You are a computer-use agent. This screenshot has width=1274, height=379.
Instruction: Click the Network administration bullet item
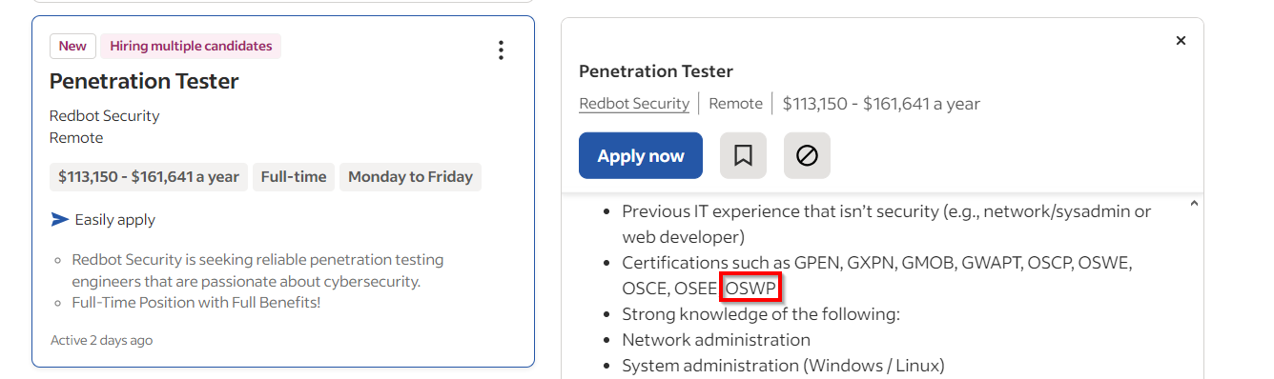(716, 340)
